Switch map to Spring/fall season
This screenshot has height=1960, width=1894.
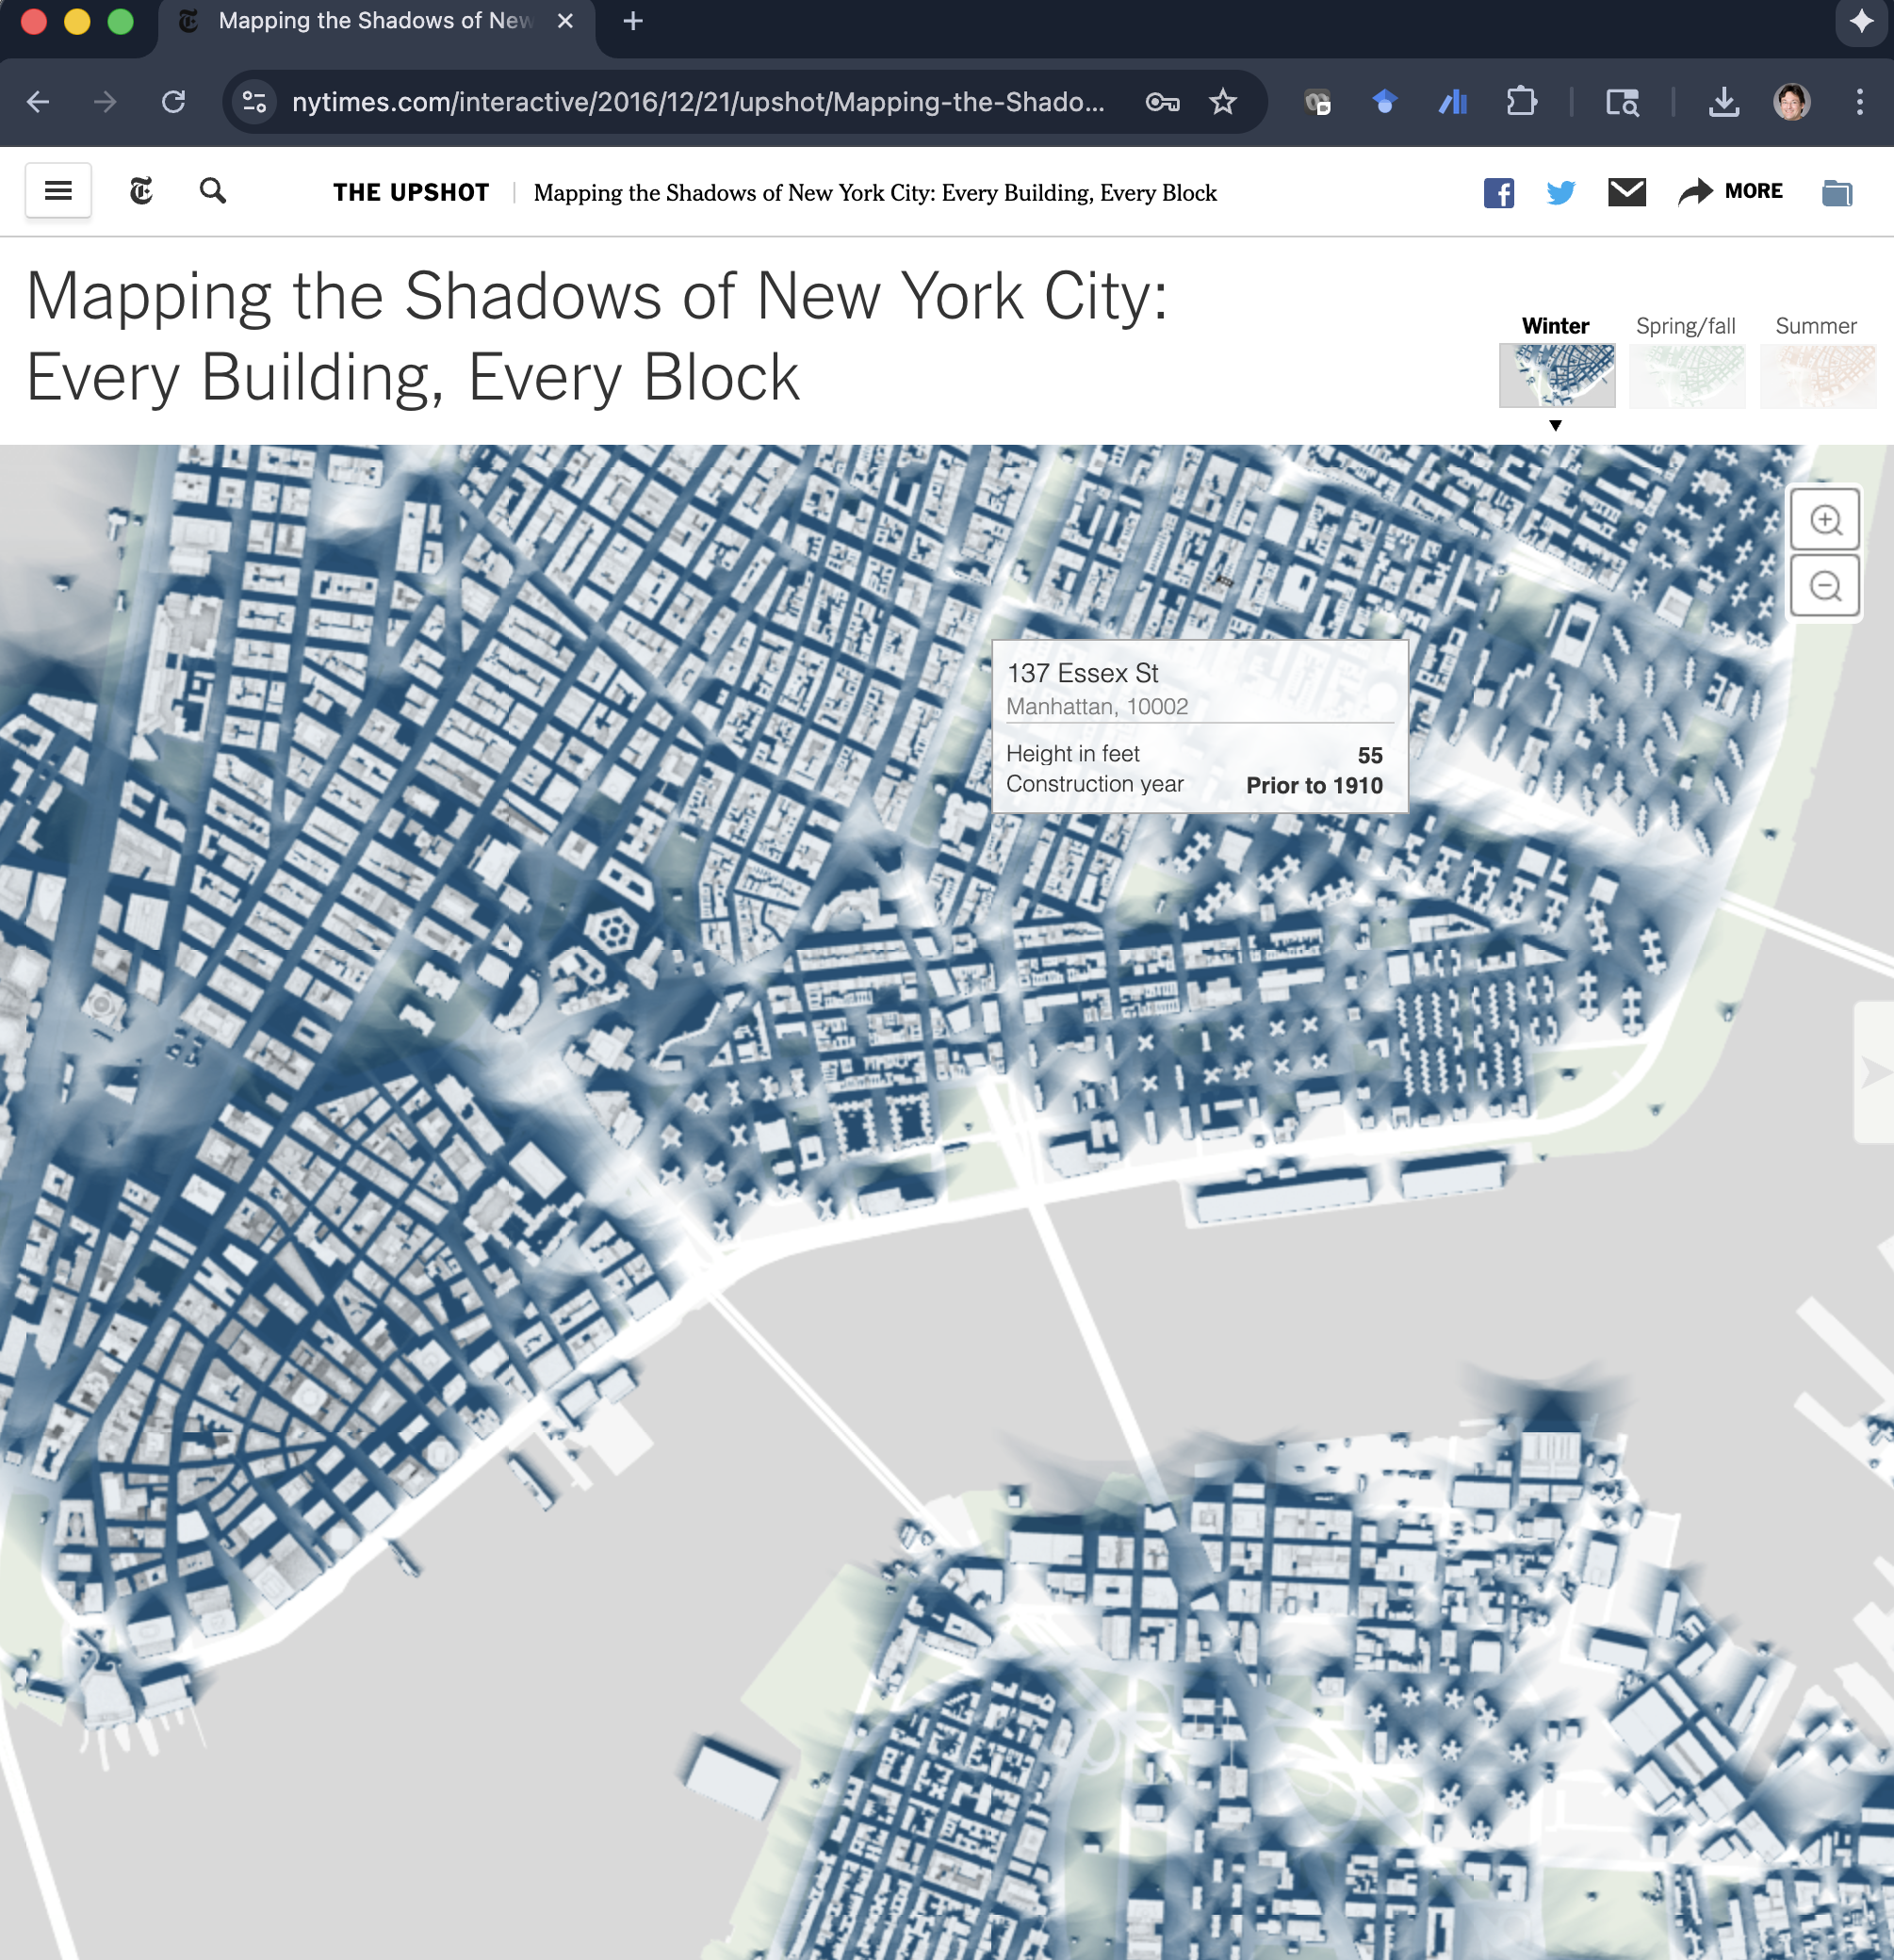click(1685, 326)
